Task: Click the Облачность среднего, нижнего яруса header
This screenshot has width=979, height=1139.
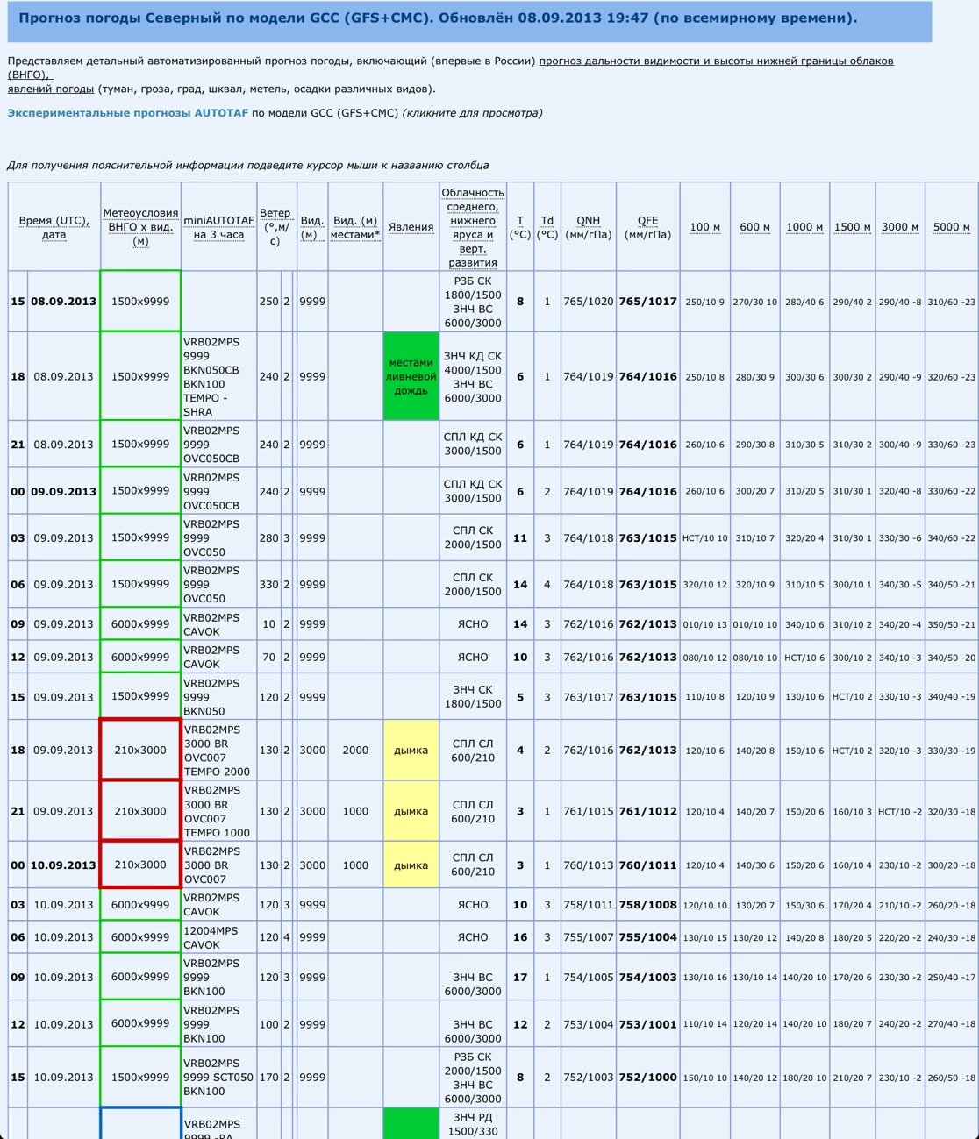Action: pyautogui.click(x=473, y=227)
